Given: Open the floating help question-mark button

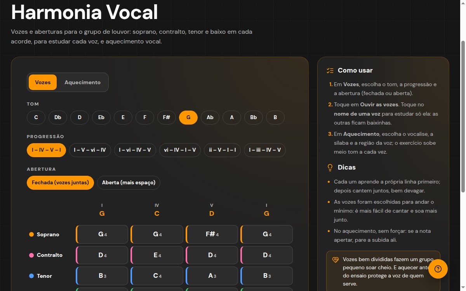Looking at the screenshot, I should [438, 269].
